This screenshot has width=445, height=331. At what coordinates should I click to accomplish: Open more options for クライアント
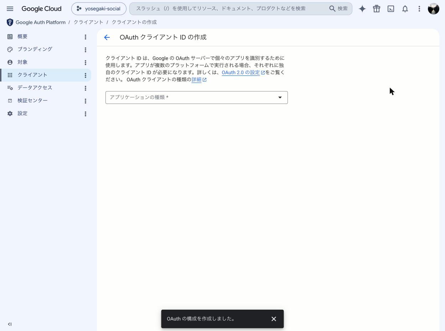tap(86, 75)
